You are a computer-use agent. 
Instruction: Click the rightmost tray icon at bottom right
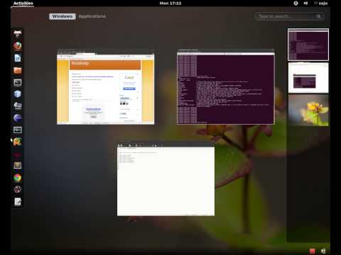tap(323, 251)
